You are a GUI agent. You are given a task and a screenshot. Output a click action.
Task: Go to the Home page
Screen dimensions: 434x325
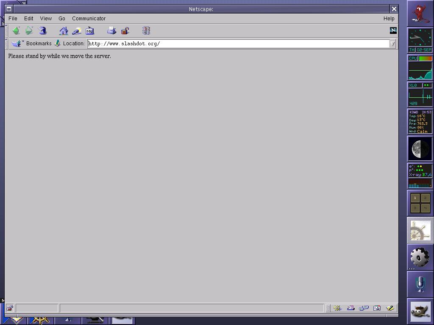click(64, 30)
